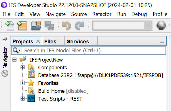Open the Debug menu
This screenshot has width=171, height=111.
139,14
